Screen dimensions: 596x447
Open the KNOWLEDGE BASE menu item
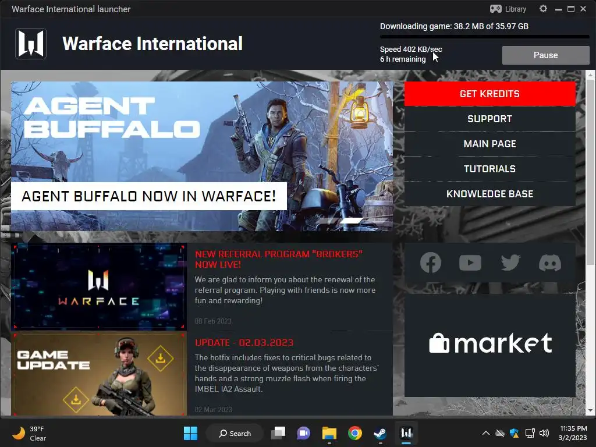(490, 194)
